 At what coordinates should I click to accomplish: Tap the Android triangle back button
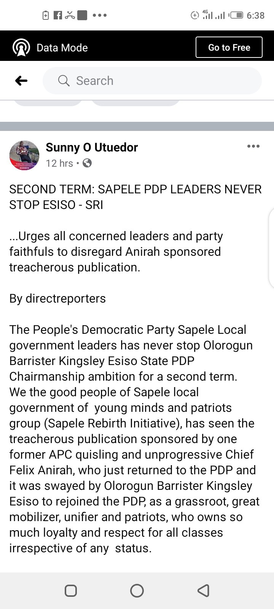click(x=204, y=591)
